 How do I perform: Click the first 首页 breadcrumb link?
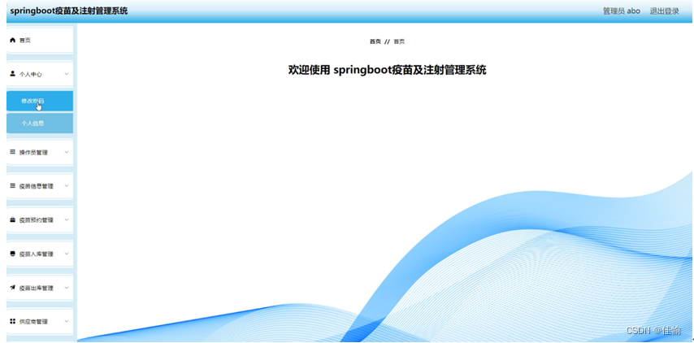(x=375, y=41)
